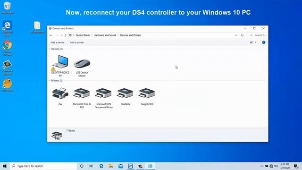Viewport: 302px width, 170px height.
Task: Collapse the Printers (5) group
Action: pos(50,81)
